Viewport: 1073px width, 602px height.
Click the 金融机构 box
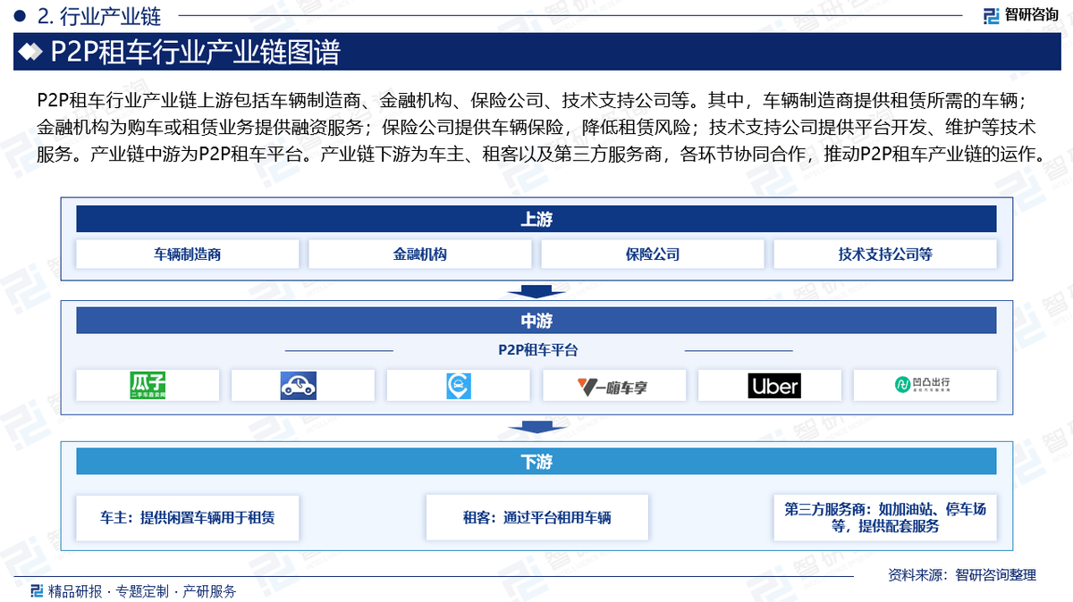(420, 255)
